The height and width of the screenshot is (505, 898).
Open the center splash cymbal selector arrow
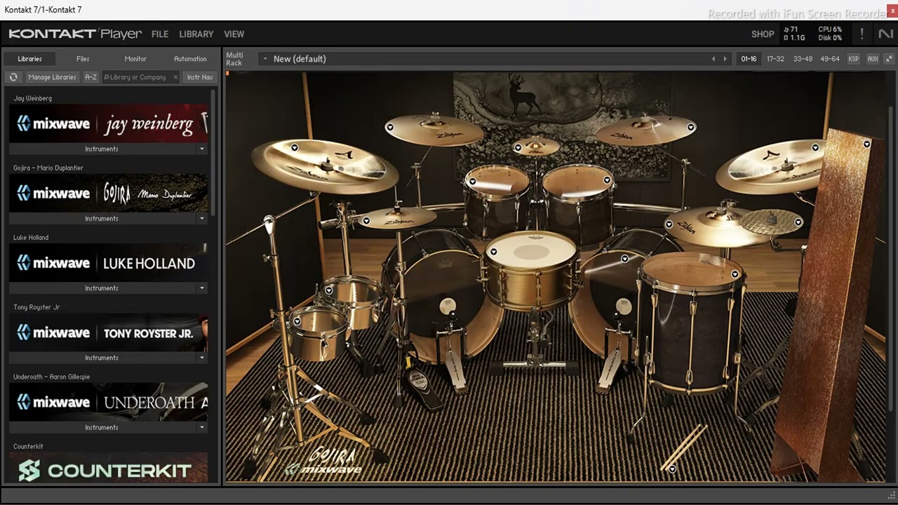point(517,148)
